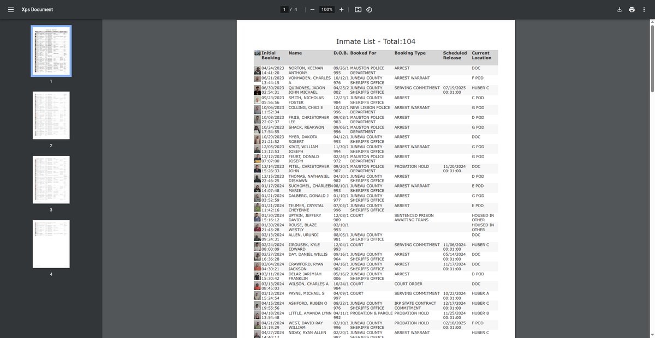Select name FEURT, DONALD JOSEPH
655x338 pixels.
[x=304, y=159]
